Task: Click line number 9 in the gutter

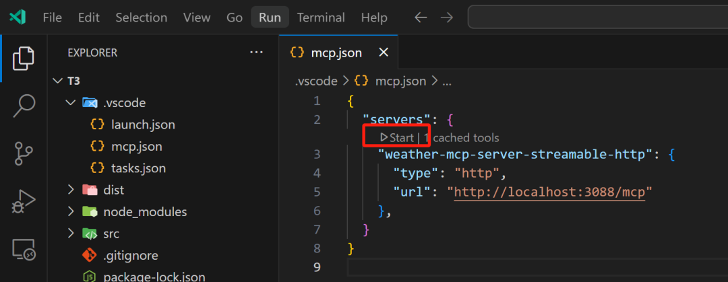Action: click(317, 267)
